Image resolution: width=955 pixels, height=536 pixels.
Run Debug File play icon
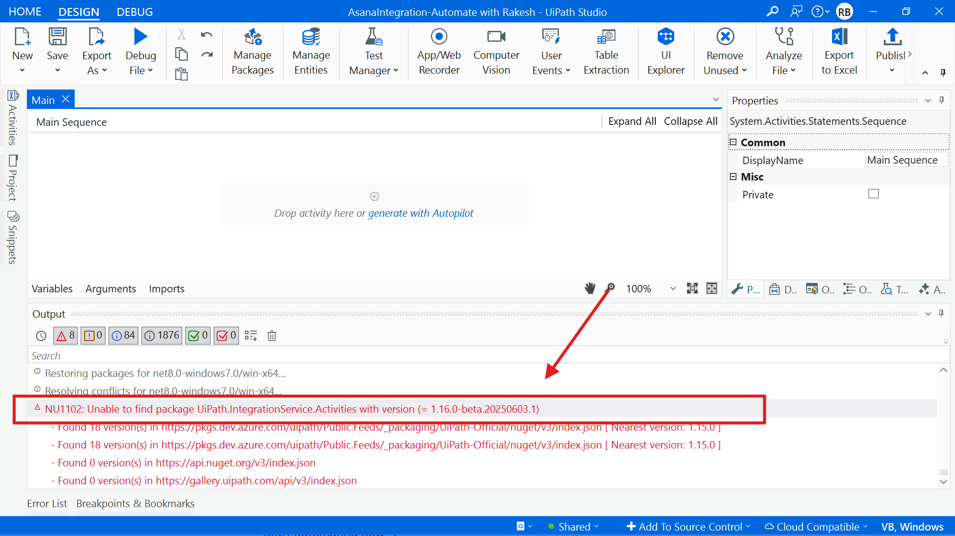pos(141,37)
